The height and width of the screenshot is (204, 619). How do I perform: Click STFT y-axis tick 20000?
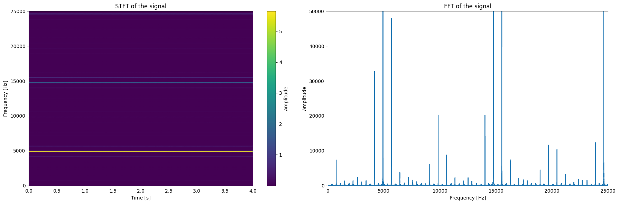click(19, 46)
